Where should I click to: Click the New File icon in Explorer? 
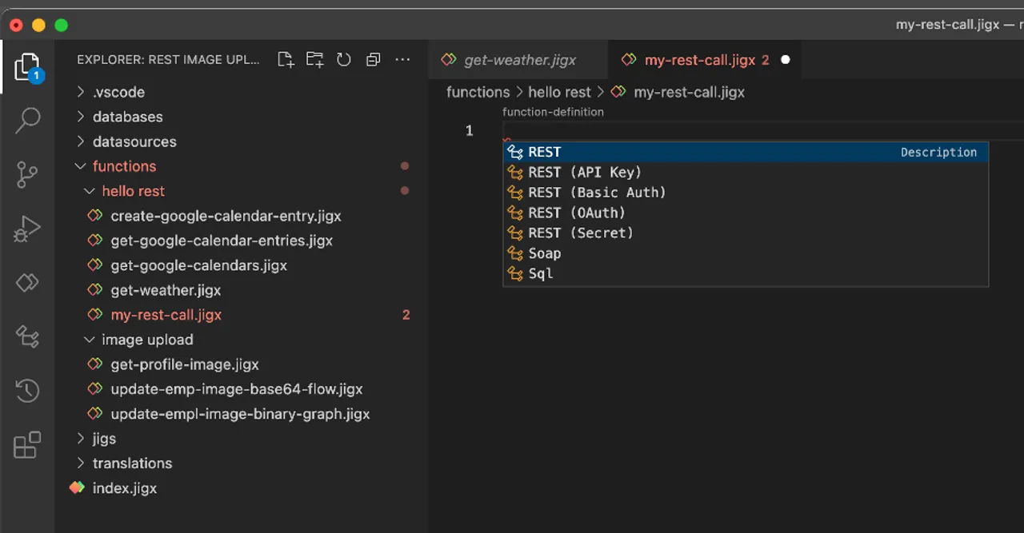pyautogui.click(x=286, y=59)
